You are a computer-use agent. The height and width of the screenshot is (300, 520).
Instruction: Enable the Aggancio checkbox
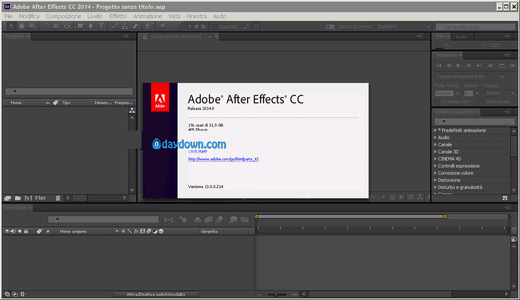tap(215, 27)
